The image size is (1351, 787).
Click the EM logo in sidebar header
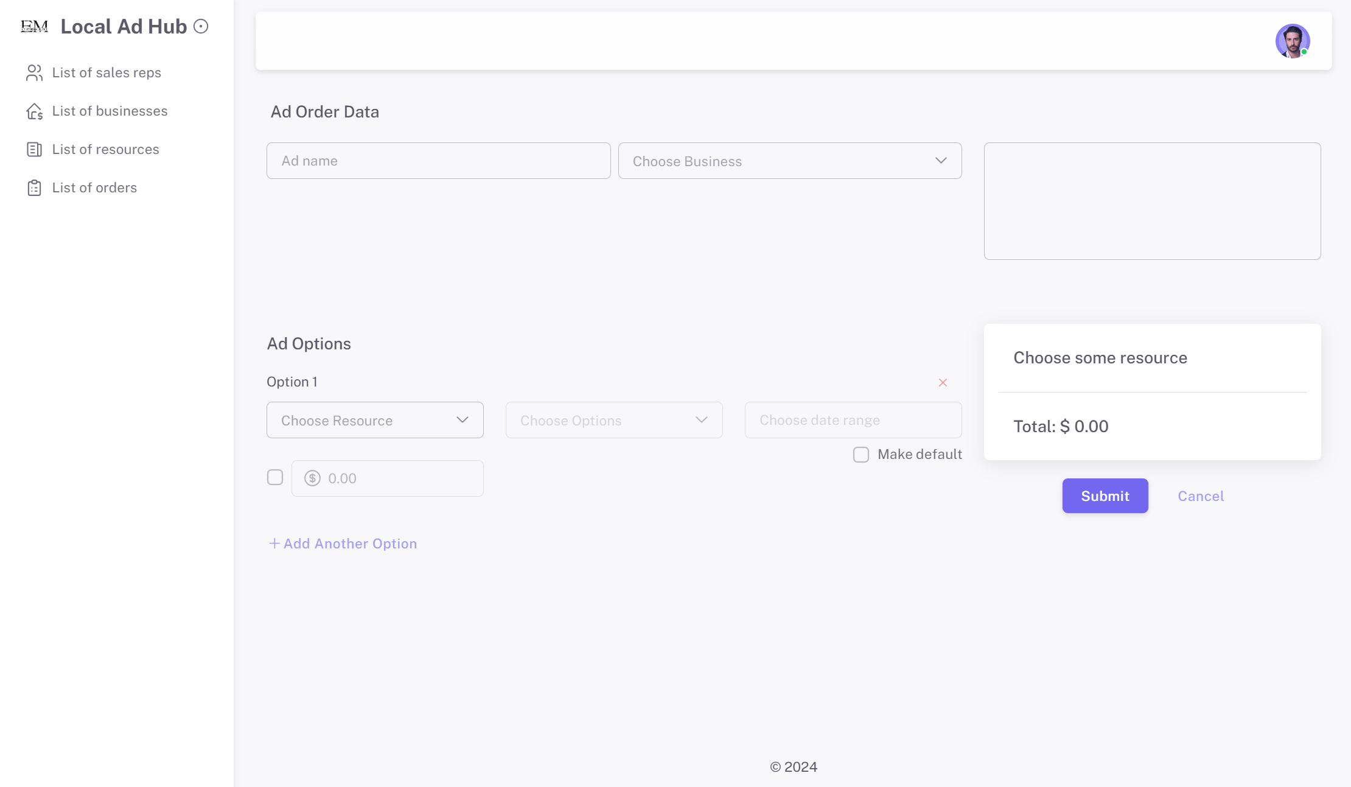click(x=34, y=26)
